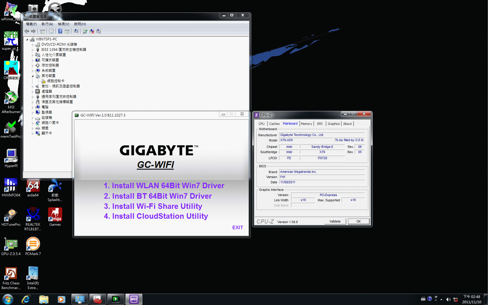
Task: Open the 說明(H) menu
Action: pos(80,24)
